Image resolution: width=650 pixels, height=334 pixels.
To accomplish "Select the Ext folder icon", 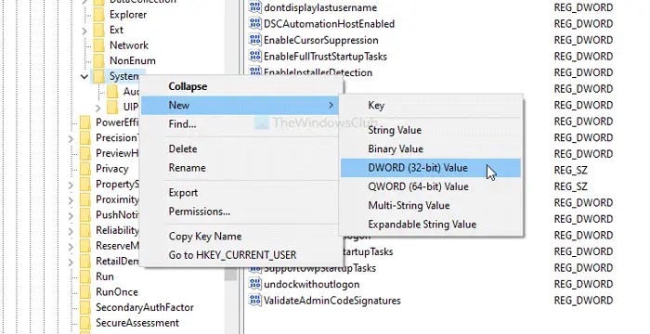I will pyautogui.click(x=98, y=30).
